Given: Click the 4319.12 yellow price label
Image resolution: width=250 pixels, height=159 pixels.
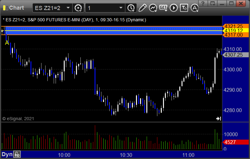Looking at the screenshot, I should [236, 30].
